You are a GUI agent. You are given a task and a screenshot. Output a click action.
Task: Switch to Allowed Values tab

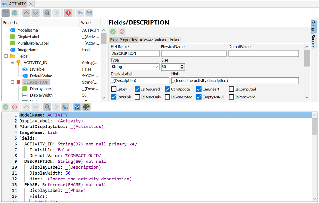[153, 40]
